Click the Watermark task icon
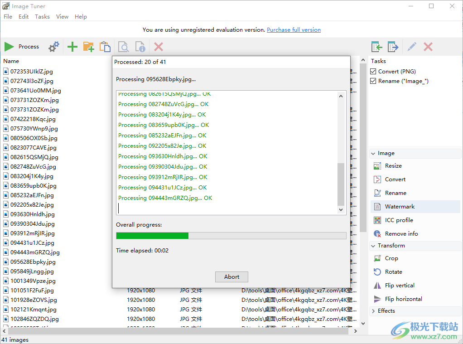 (x=377, y=207)
